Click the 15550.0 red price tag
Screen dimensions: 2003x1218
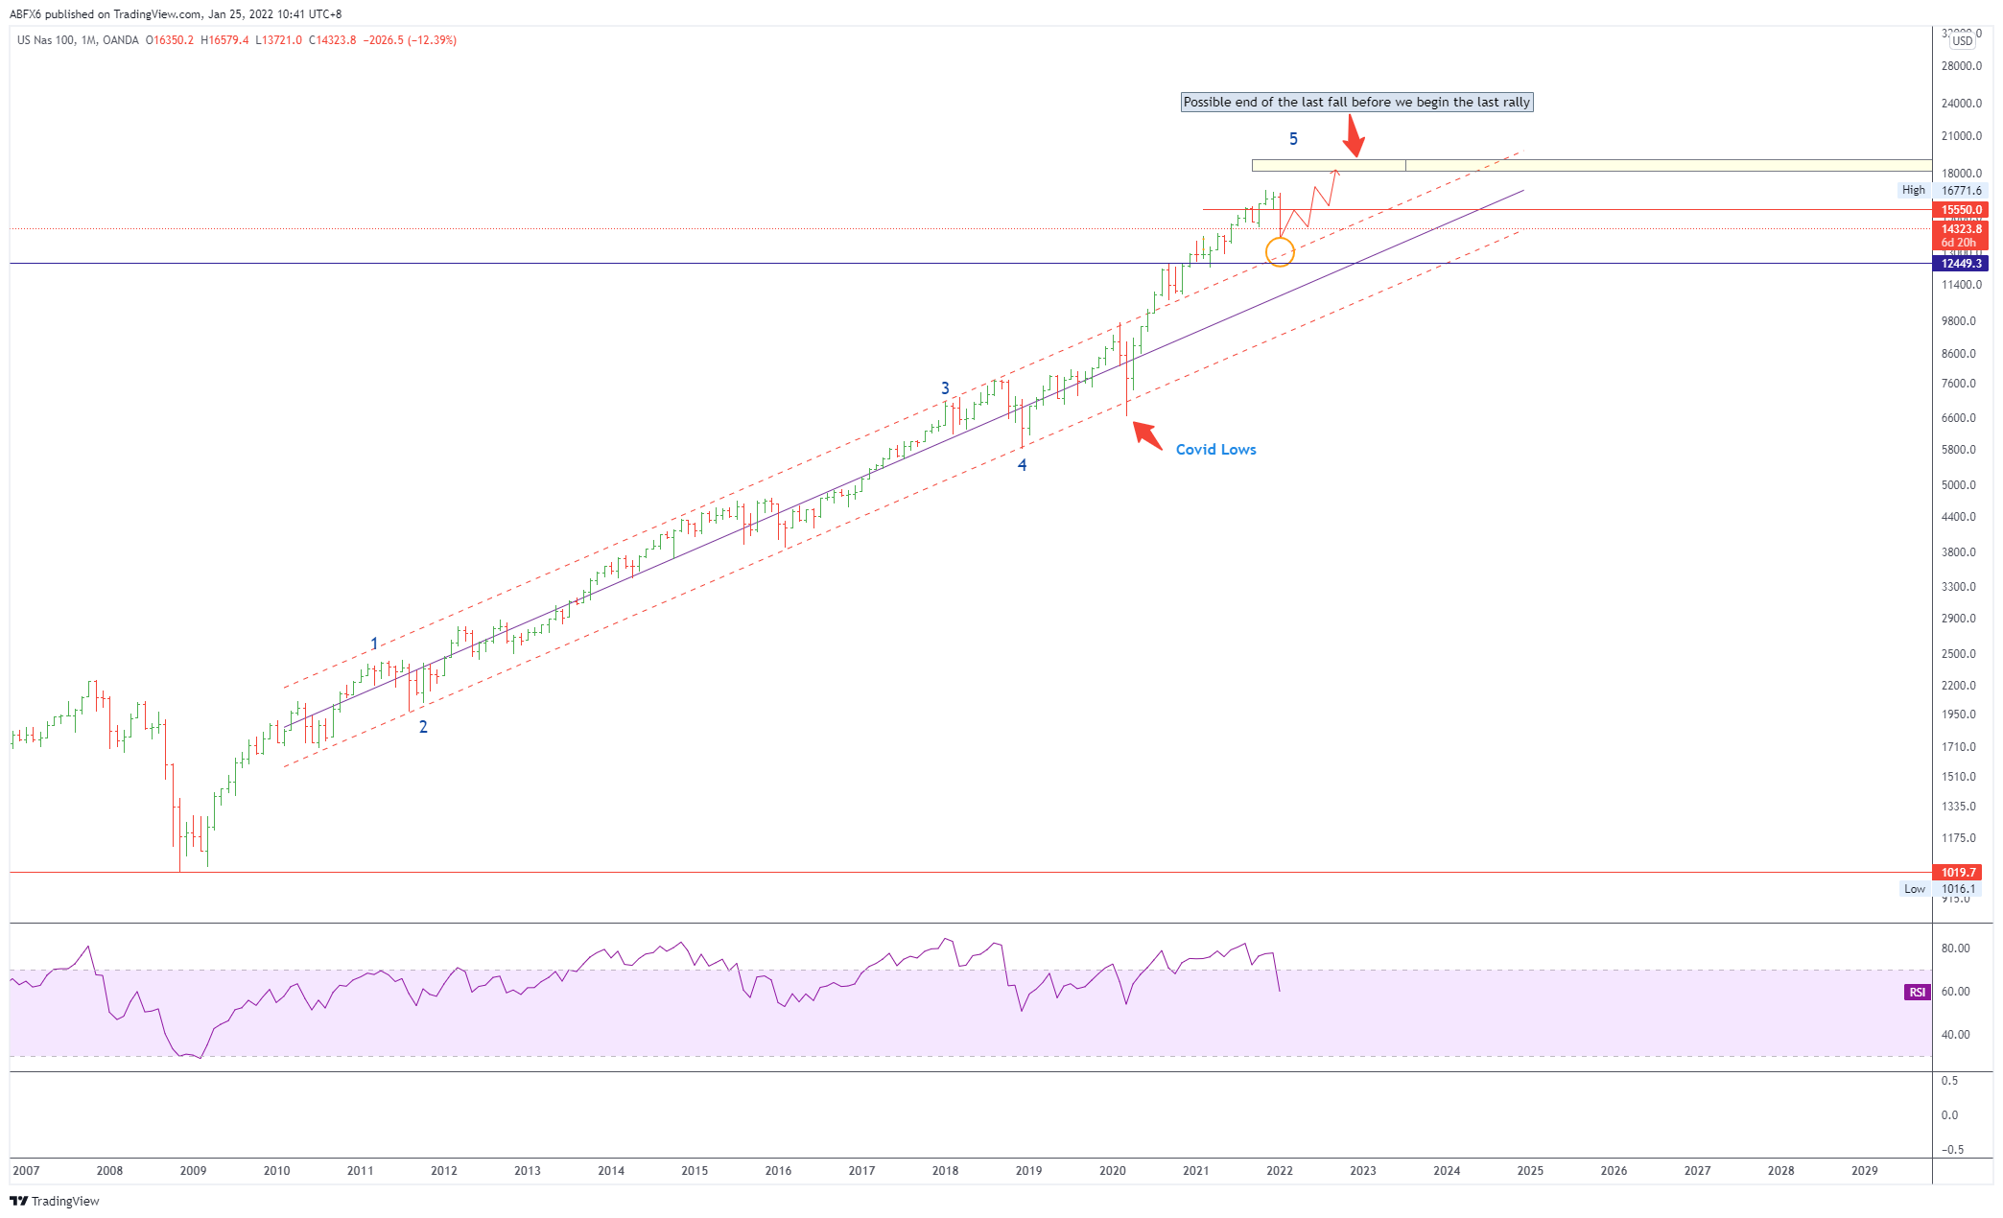point(1960,209)
